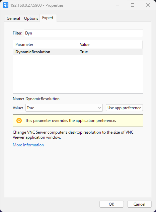Click the True value cell in list

pyautogui.click(x=84, y=52)
